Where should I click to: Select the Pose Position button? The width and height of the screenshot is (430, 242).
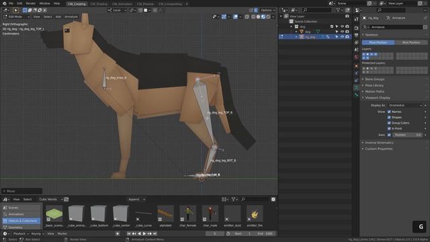coord(378,42)
